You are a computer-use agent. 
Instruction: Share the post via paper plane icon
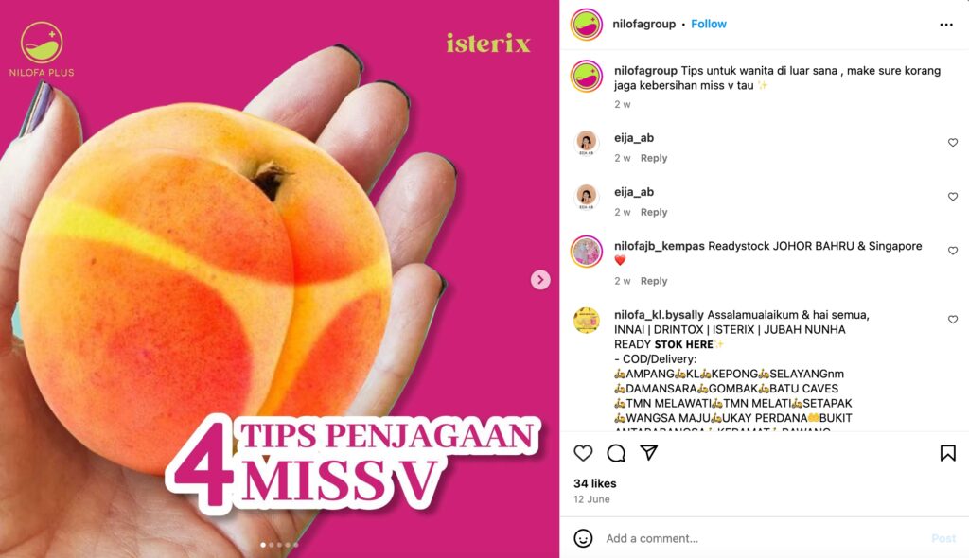(648, 452)
